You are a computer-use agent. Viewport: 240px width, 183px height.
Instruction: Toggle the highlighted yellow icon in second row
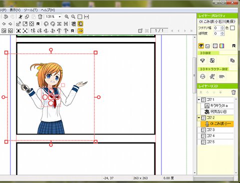pyautogui.click(x=80, y=24)
